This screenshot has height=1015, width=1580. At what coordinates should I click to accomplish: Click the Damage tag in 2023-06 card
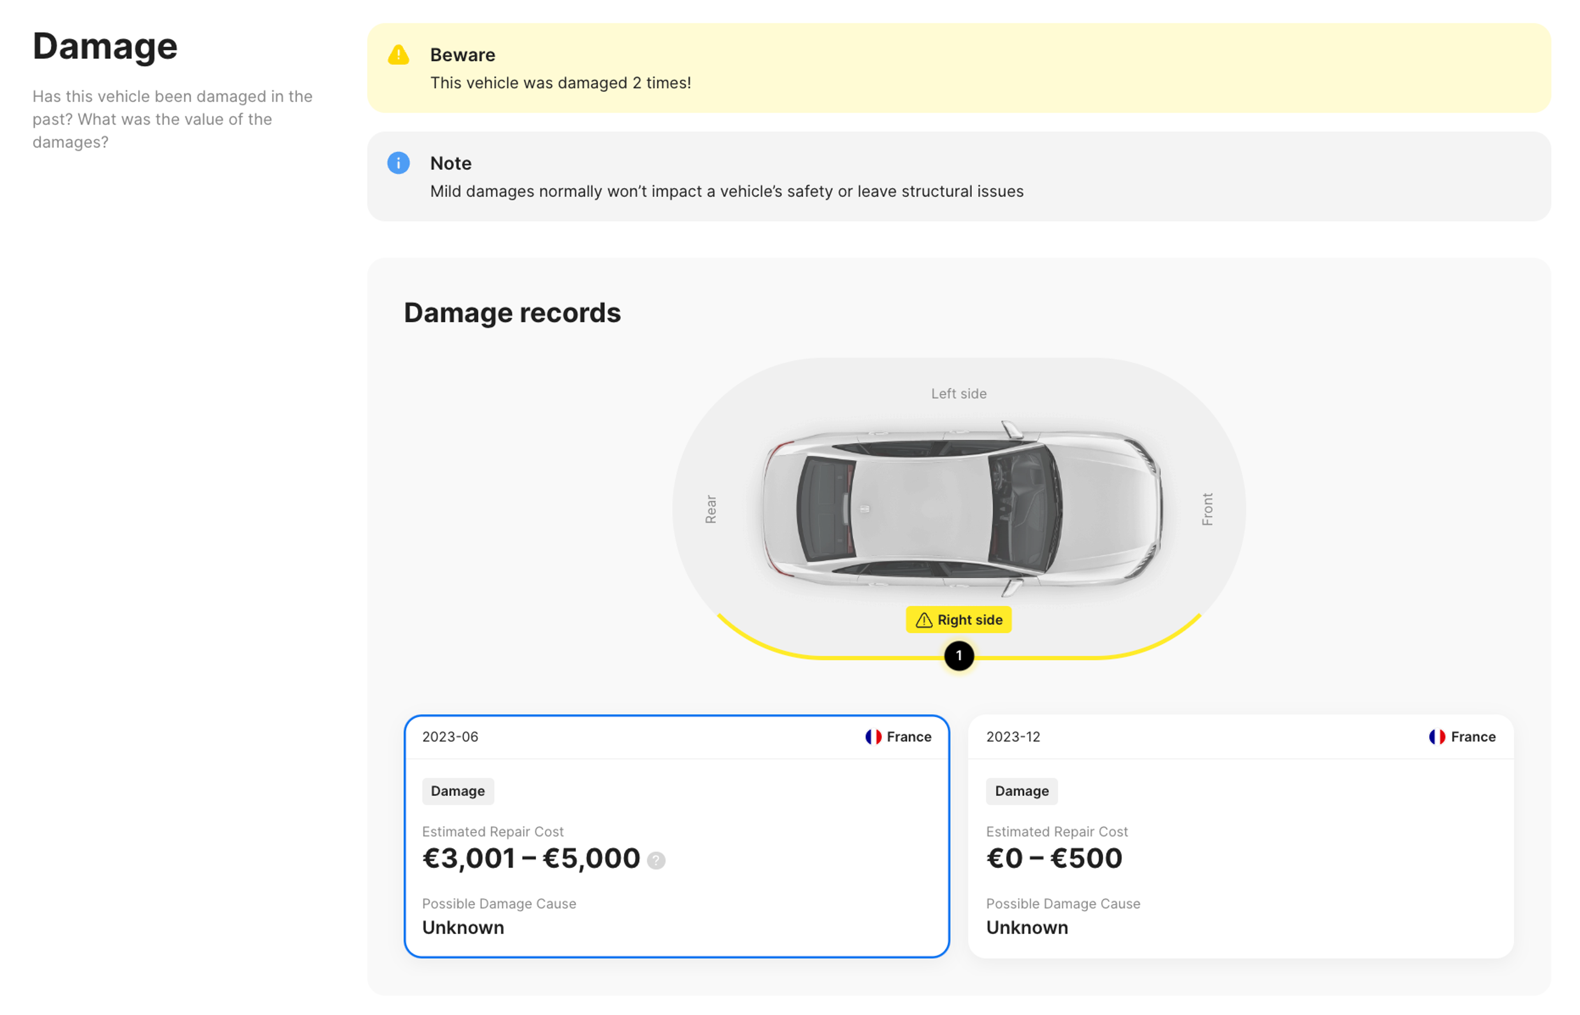[458, 791]
